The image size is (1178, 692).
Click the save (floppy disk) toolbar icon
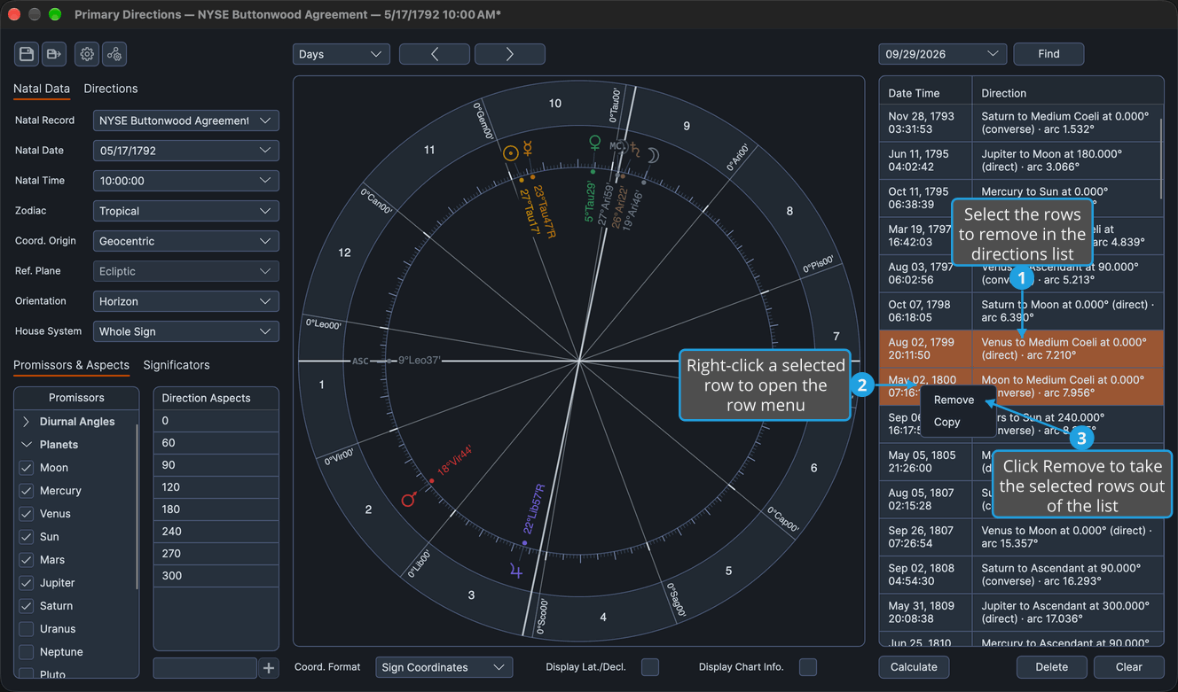[27, 54]
